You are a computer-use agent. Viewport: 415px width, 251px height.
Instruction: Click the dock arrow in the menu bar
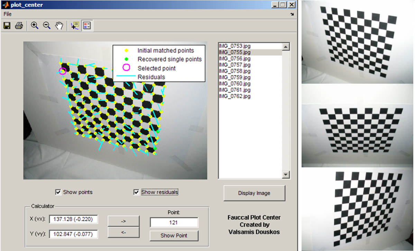(x=292, y=15)
